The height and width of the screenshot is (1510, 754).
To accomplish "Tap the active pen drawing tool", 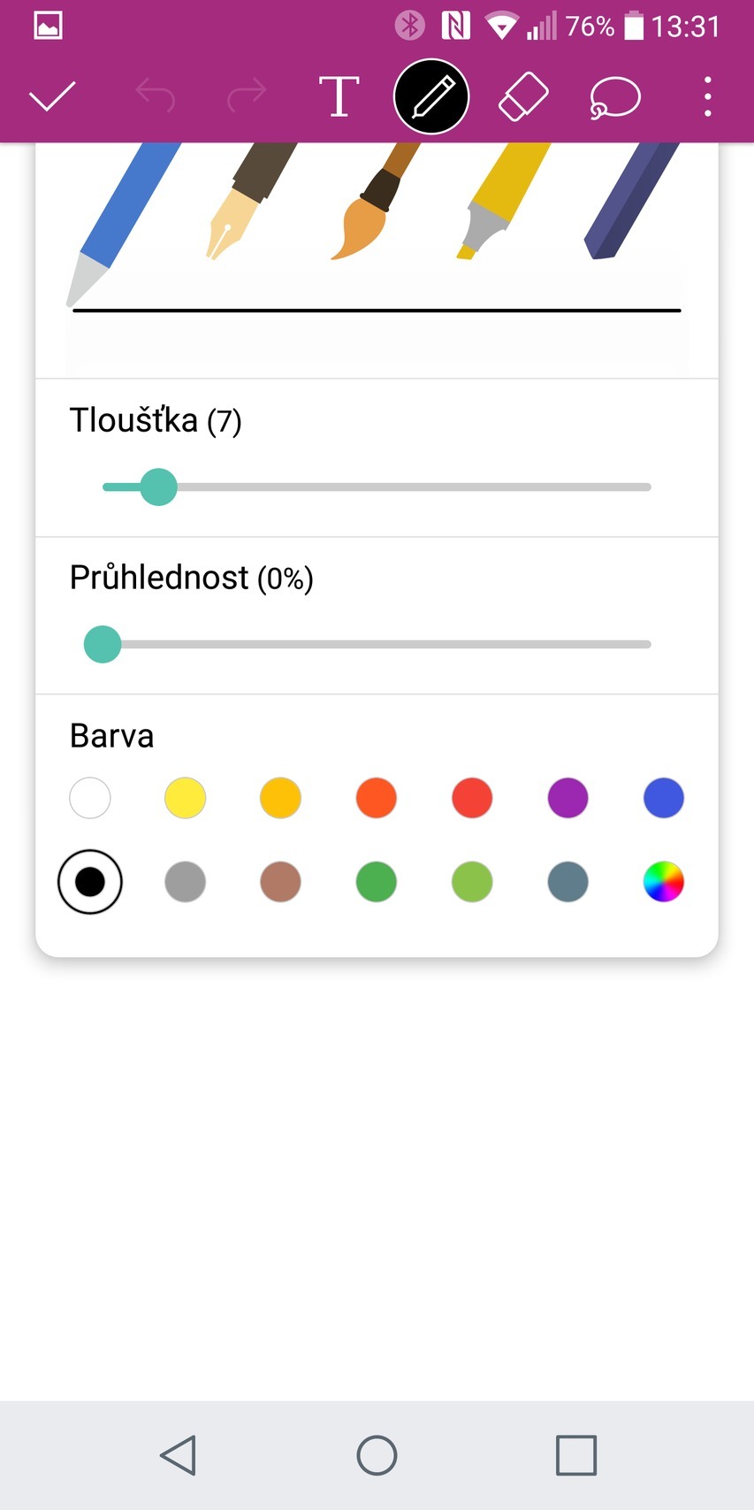I will pyautogui.click(x=431, y=96).
